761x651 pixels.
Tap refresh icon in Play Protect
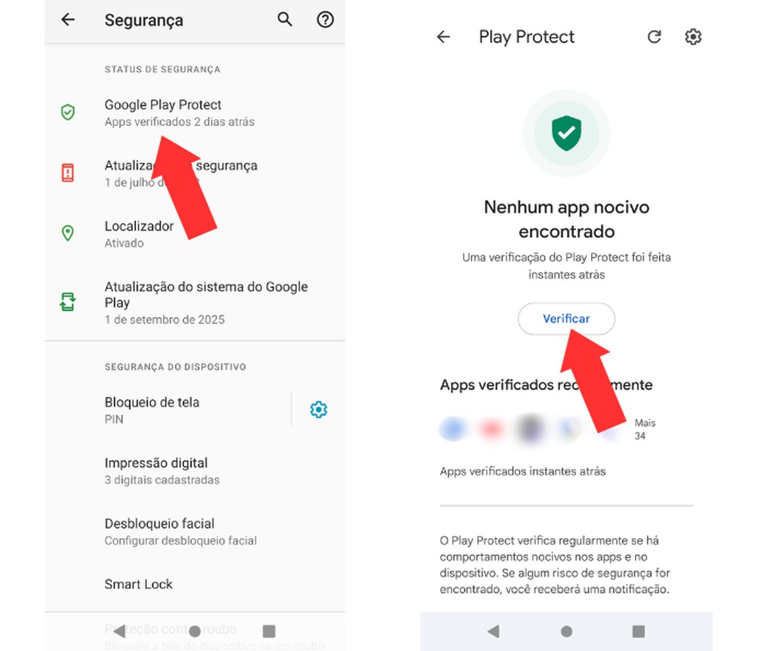(x=654, y=37)
